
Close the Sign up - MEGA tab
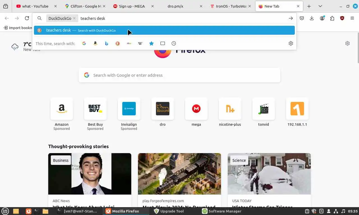coord(153,6)
